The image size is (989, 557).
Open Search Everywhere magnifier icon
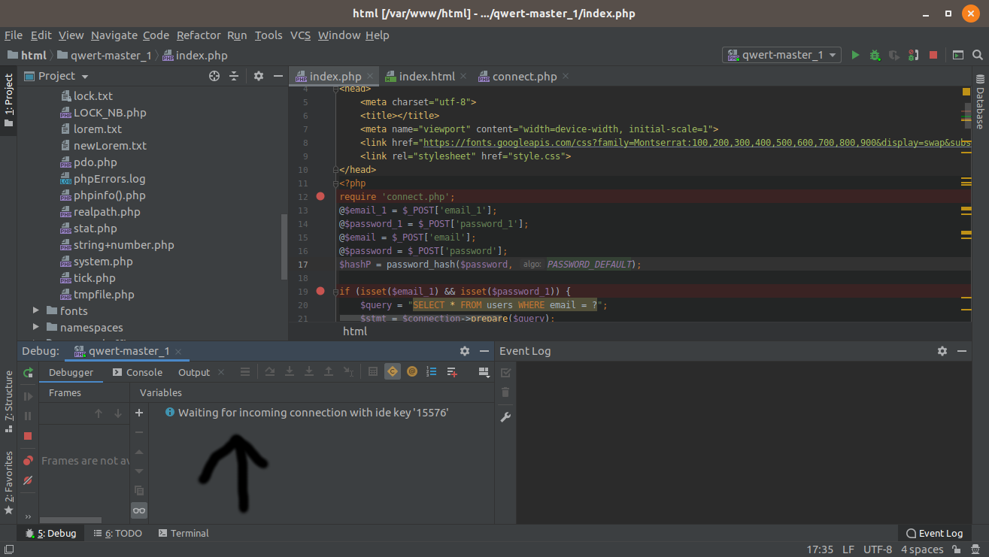[x=978, y=55]
